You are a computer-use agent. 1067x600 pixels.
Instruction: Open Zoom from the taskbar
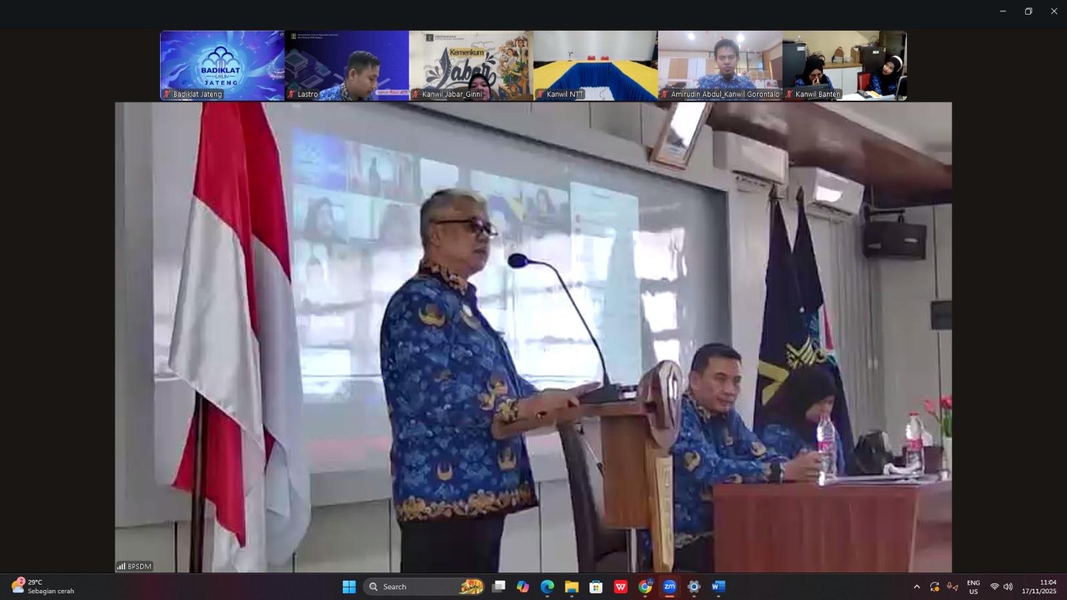[x=670, y=587]
